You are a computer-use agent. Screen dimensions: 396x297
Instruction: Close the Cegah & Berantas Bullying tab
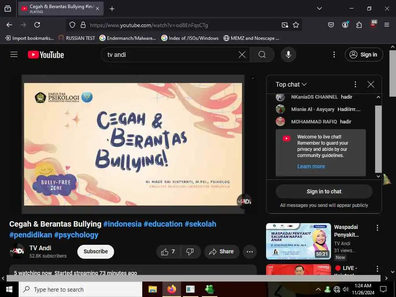coord(97,9)
